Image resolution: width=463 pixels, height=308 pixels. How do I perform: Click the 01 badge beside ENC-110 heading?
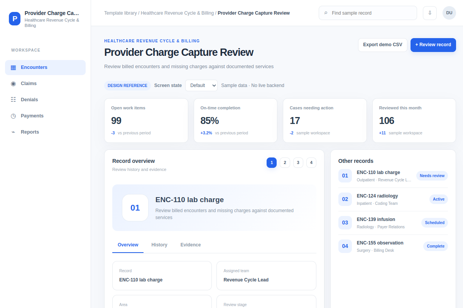[x=135, y=208]
